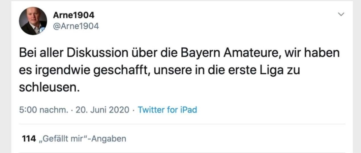Open Arne1904's profile picture

(x=33, y=21)
